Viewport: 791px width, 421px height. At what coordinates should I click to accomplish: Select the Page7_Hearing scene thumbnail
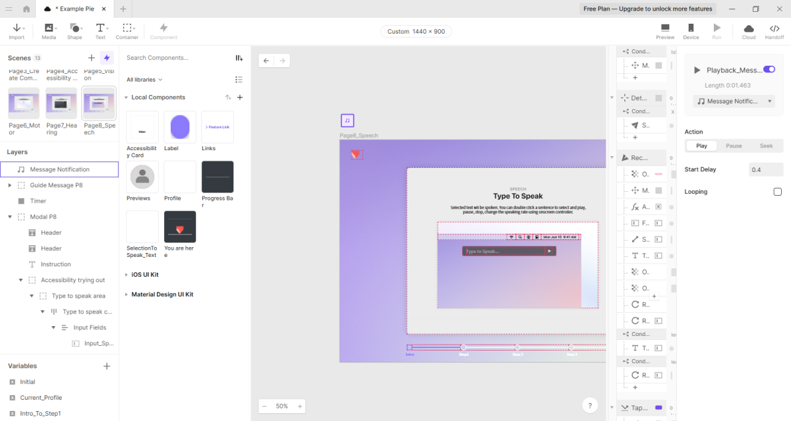(61, 103)
